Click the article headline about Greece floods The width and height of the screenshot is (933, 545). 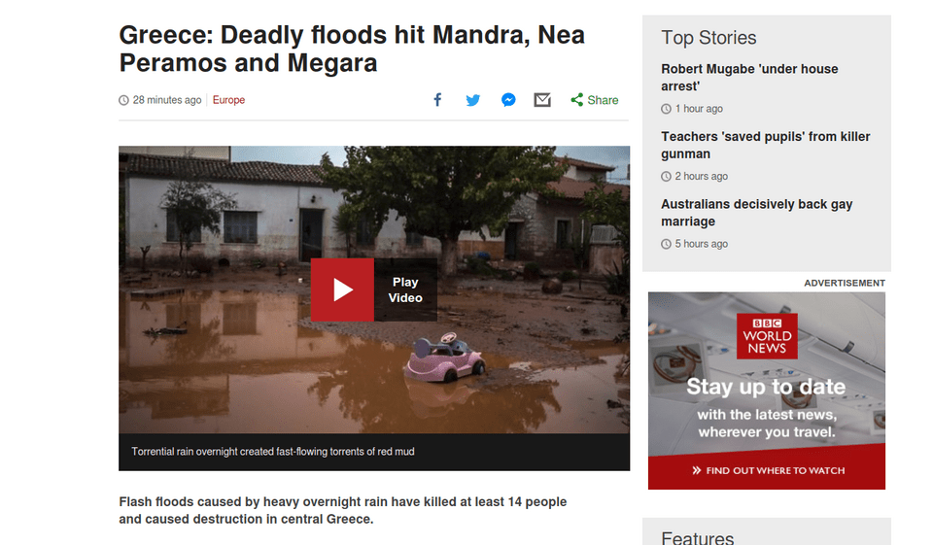(x=352, y=49)
